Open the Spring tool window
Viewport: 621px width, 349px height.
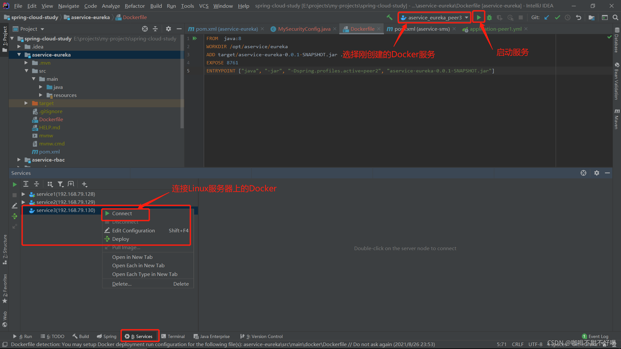click(107, 336)
